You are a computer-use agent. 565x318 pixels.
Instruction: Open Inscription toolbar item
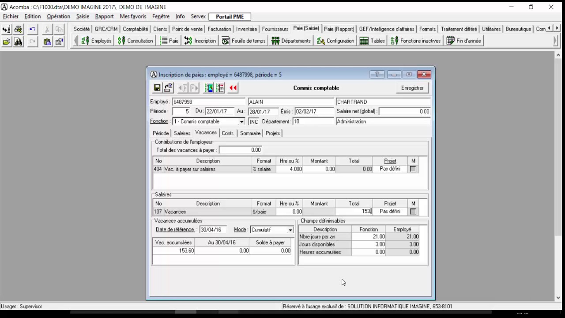[200, 41]
